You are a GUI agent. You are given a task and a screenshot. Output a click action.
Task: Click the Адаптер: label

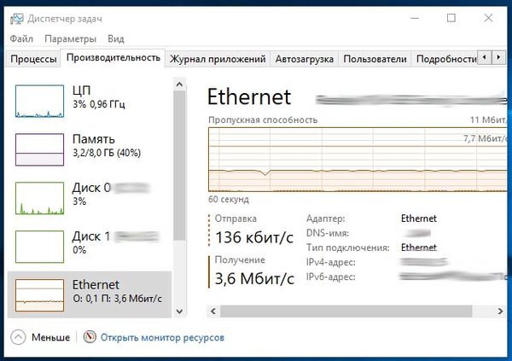[x=326, y=218]
